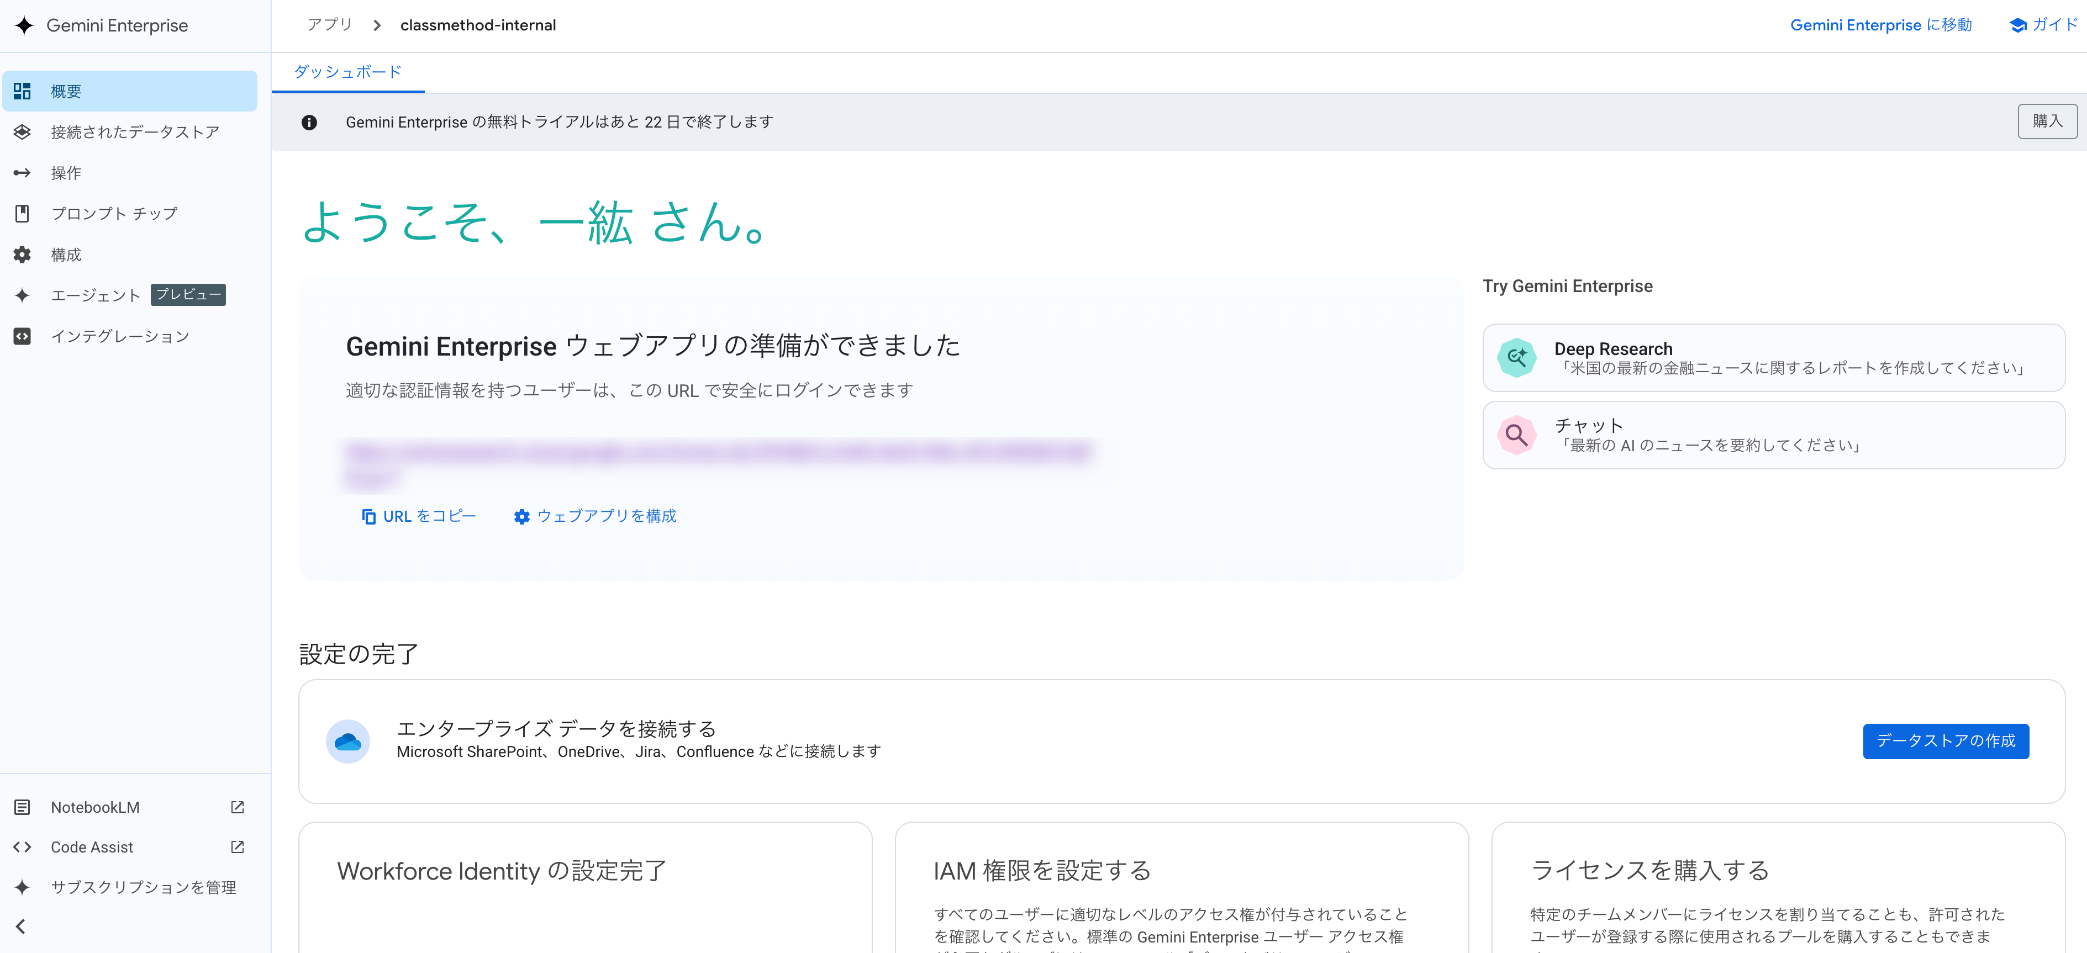Click NotebookLM external link icon
Screen dimensions: 2087x953
pyautogui.click(x=236, y=807)
